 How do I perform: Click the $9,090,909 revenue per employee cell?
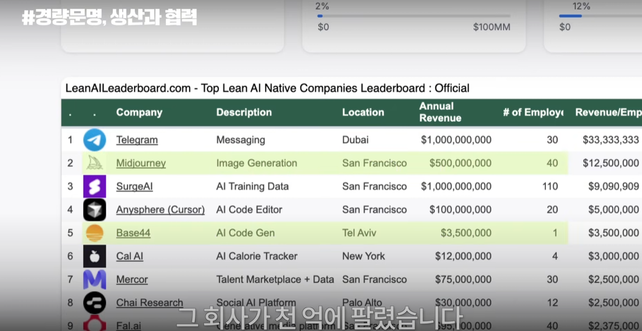(x=614, y=186)
